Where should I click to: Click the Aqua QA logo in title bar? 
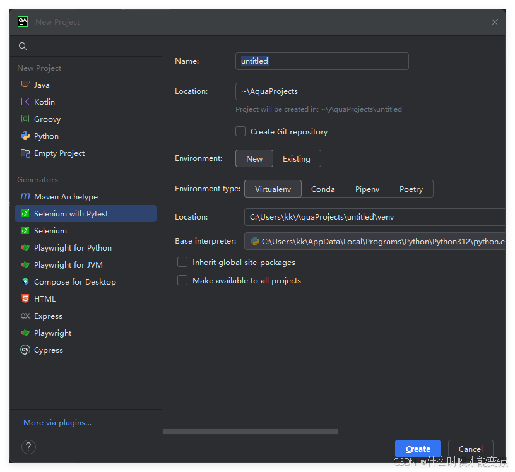23,21
